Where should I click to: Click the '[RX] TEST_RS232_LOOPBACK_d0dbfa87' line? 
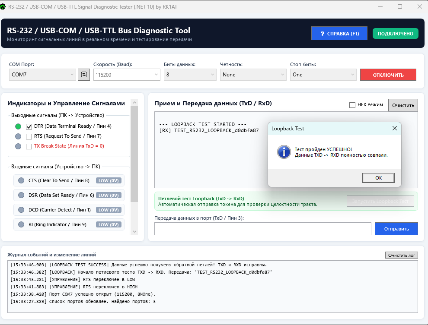pos(209,130)
